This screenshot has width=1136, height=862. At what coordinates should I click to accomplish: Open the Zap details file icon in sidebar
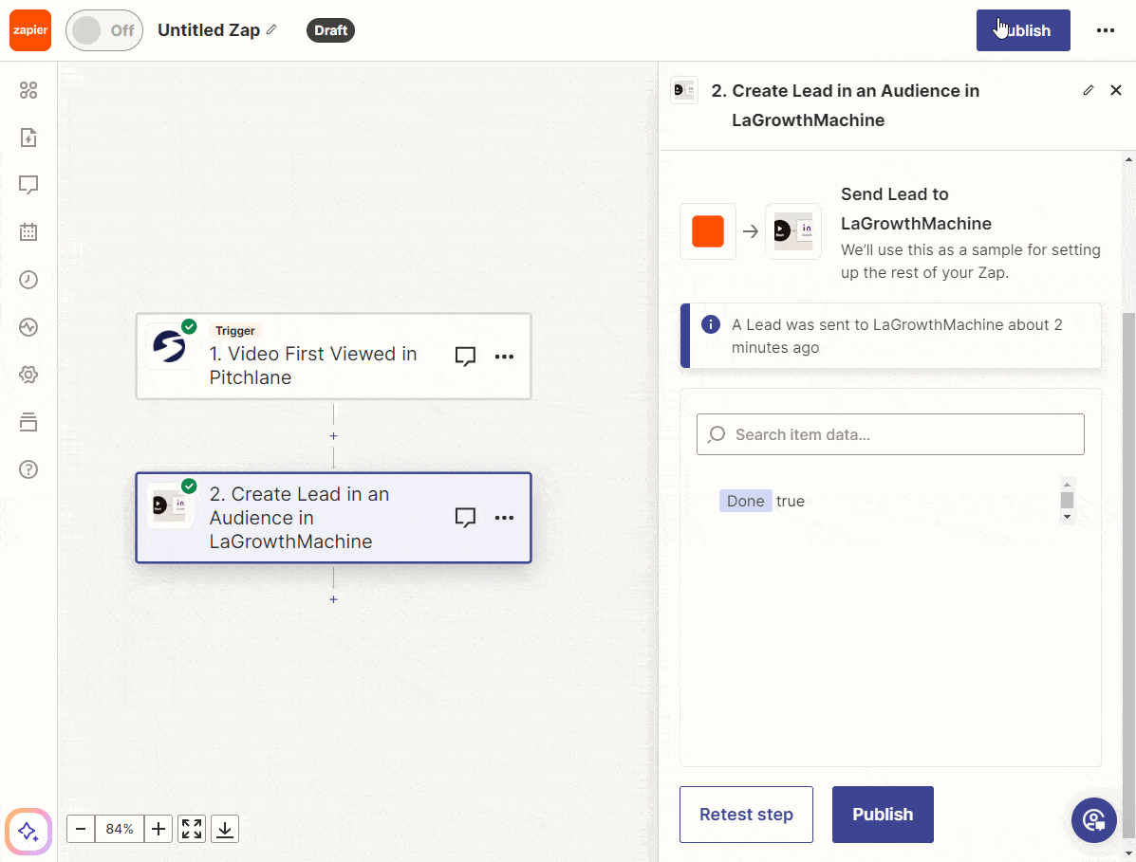(28, 138)
